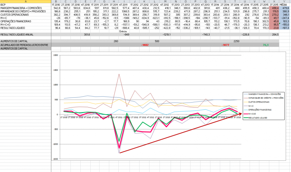The width and height of the screenshot is (291, 172).
Task: Click the 1T 2010 column heading cell
Action: (56, 5)
